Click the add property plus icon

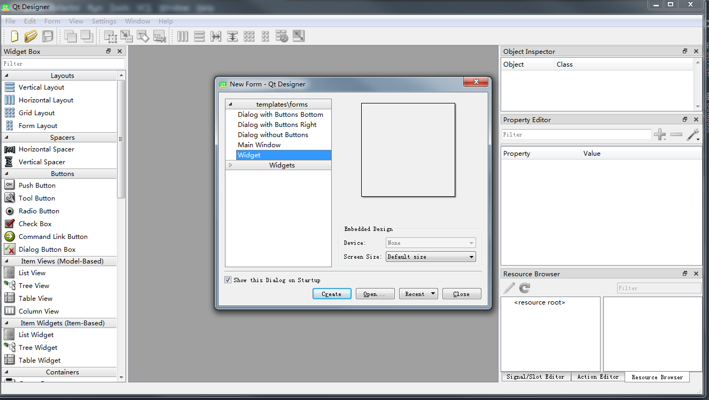pyautogui.click(x=660, y=135)
